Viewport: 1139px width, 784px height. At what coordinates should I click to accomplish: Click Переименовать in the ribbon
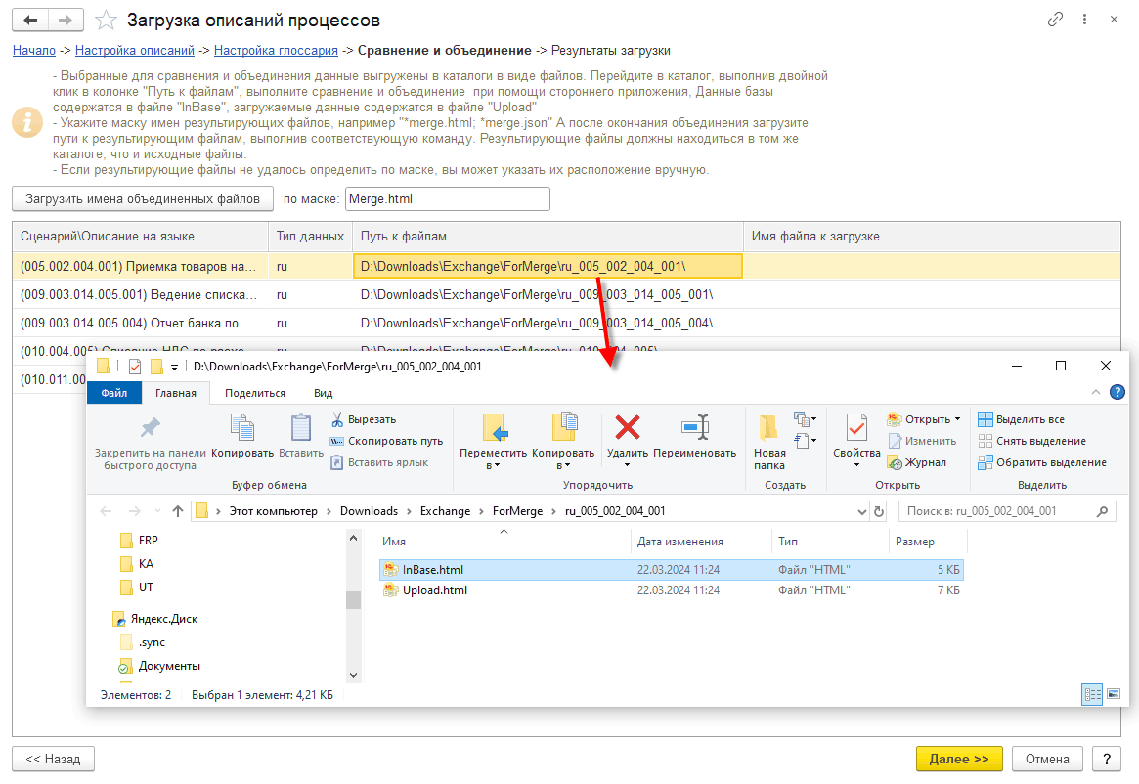[694, 436]
